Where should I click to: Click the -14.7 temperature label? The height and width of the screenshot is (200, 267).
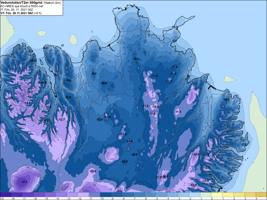(29, 92)
